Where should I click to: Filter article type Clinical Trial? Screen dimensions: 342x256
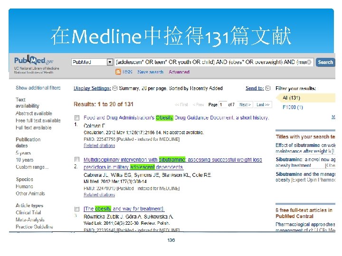click(x=28, y=213)
